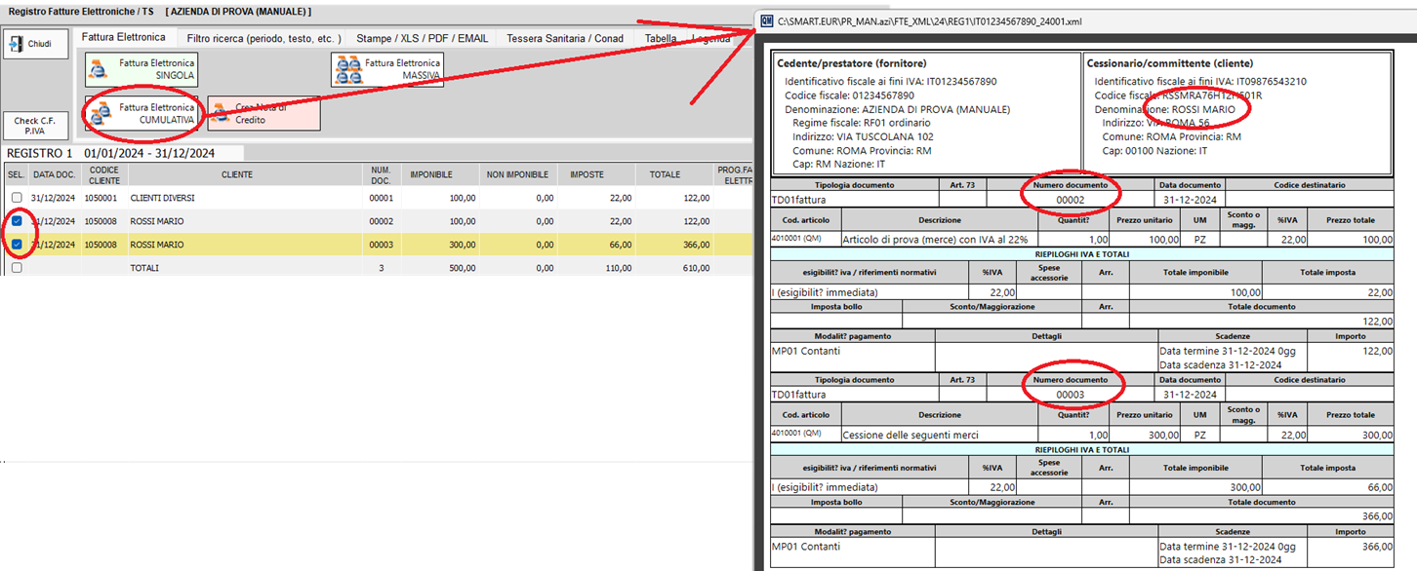The width and height of the screenshot is (1417, 571).
Task: Open the Tabella tab
Action: point(661,38)
